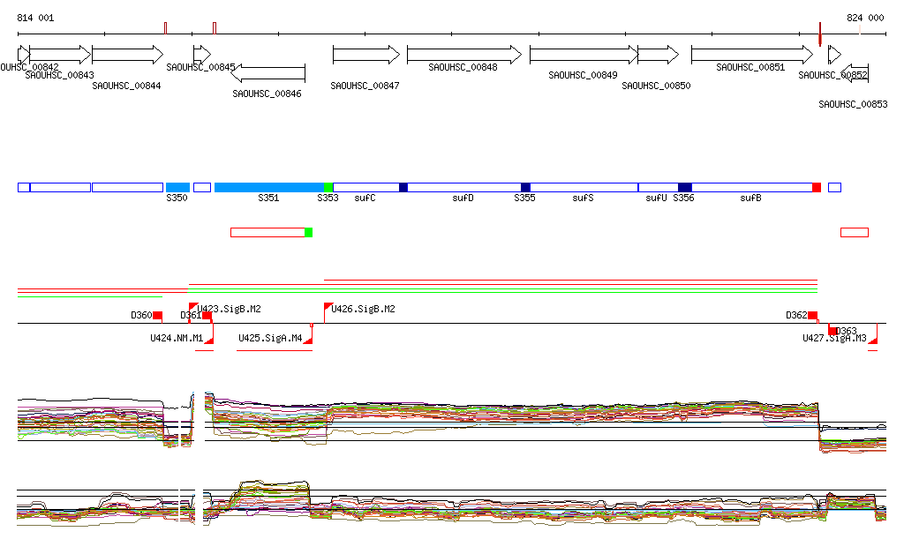The width and height of the screenshot is (904, 539).
Task: Click the D362 red terminator marker
Action: click(x=812, y=316)
